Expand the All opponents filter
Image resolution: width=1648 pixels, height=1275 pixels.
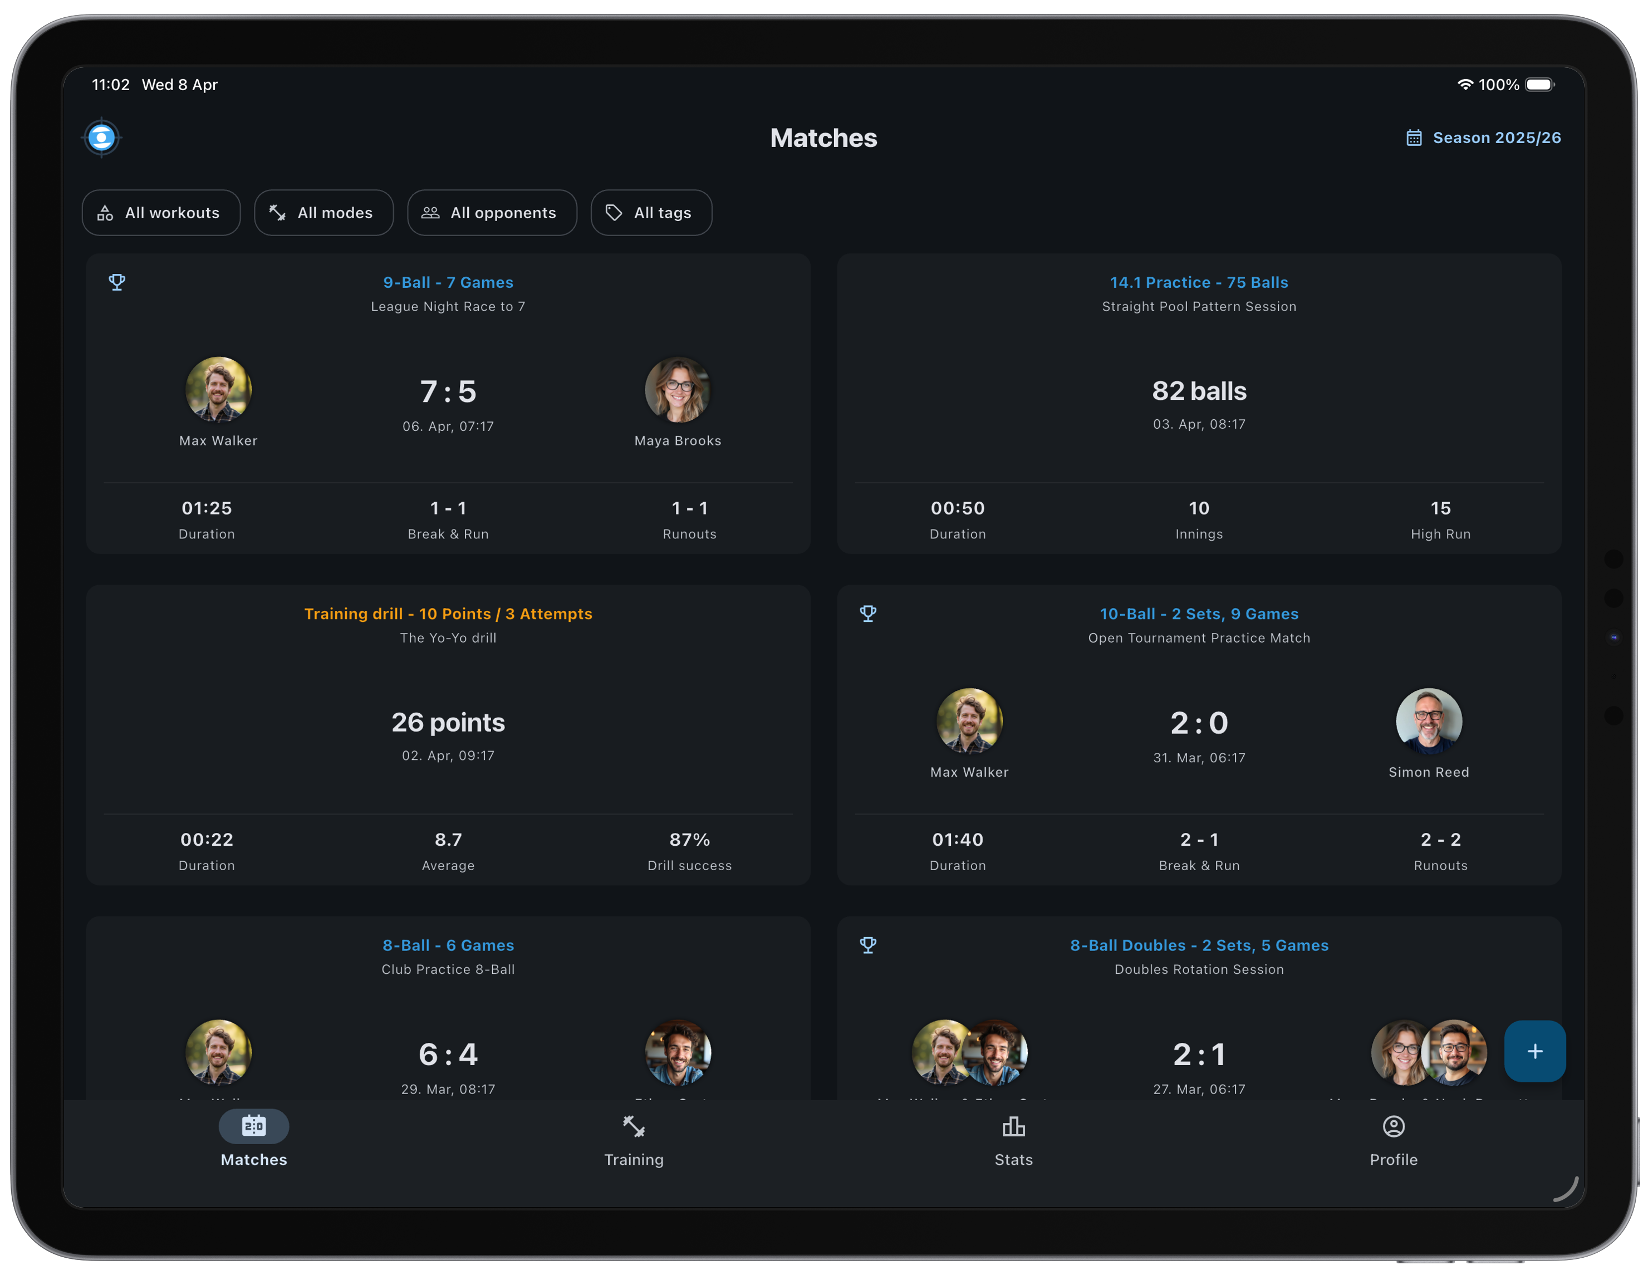pyautogui.click(x=492, y=213)
